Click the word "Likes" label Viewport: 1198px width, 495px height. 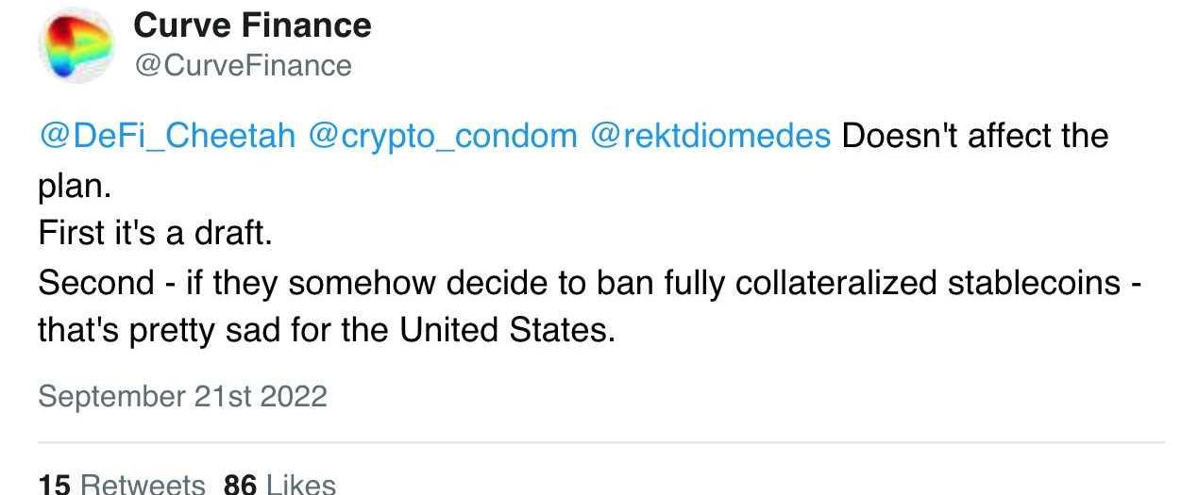[301, 485]
